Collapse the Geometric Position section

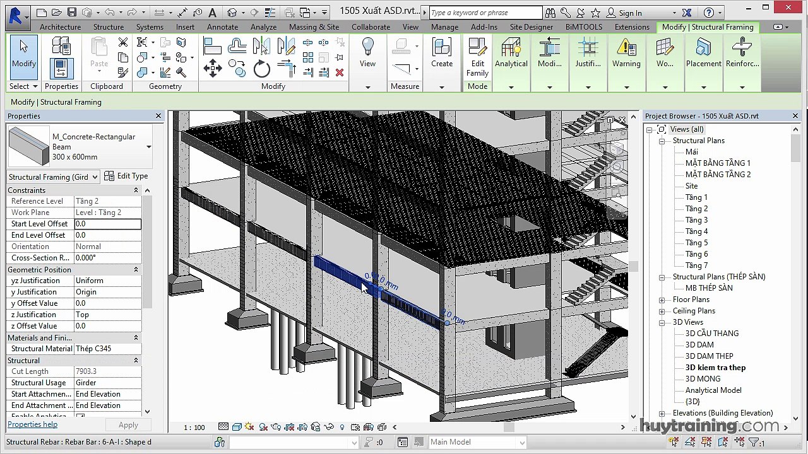pos(136,269)
